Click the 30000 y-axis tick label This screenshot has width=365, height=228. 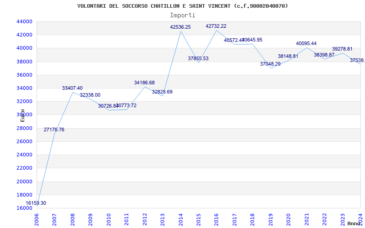tap(25, 115)
